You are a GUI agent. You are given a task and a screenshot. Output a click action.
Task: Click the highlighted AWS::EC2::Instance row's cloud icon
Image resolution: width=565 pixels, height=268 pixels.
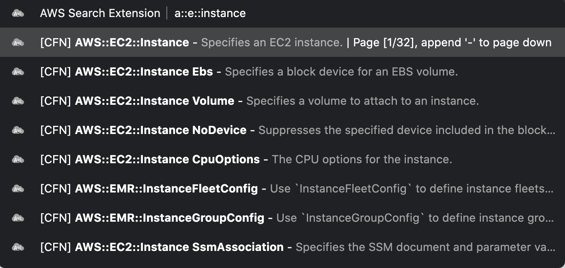18,43
